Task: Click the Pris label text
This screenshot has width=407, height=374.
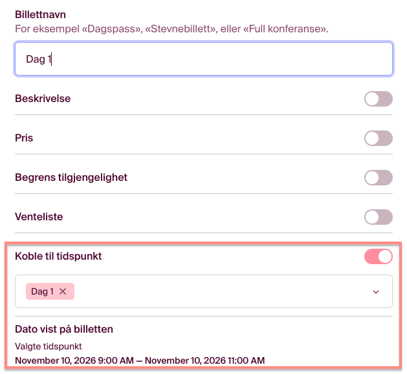Action: 24,138
